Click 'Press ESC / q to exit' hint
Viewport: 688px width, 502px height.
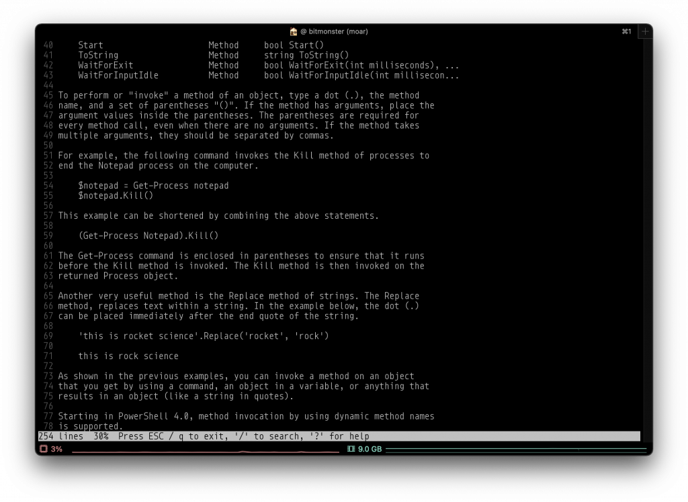173,436
